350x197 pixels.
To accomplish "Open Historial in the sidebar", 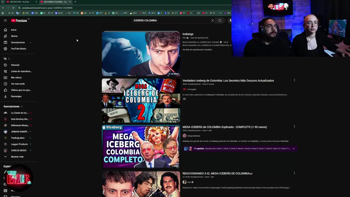I will tap(15, 65).
